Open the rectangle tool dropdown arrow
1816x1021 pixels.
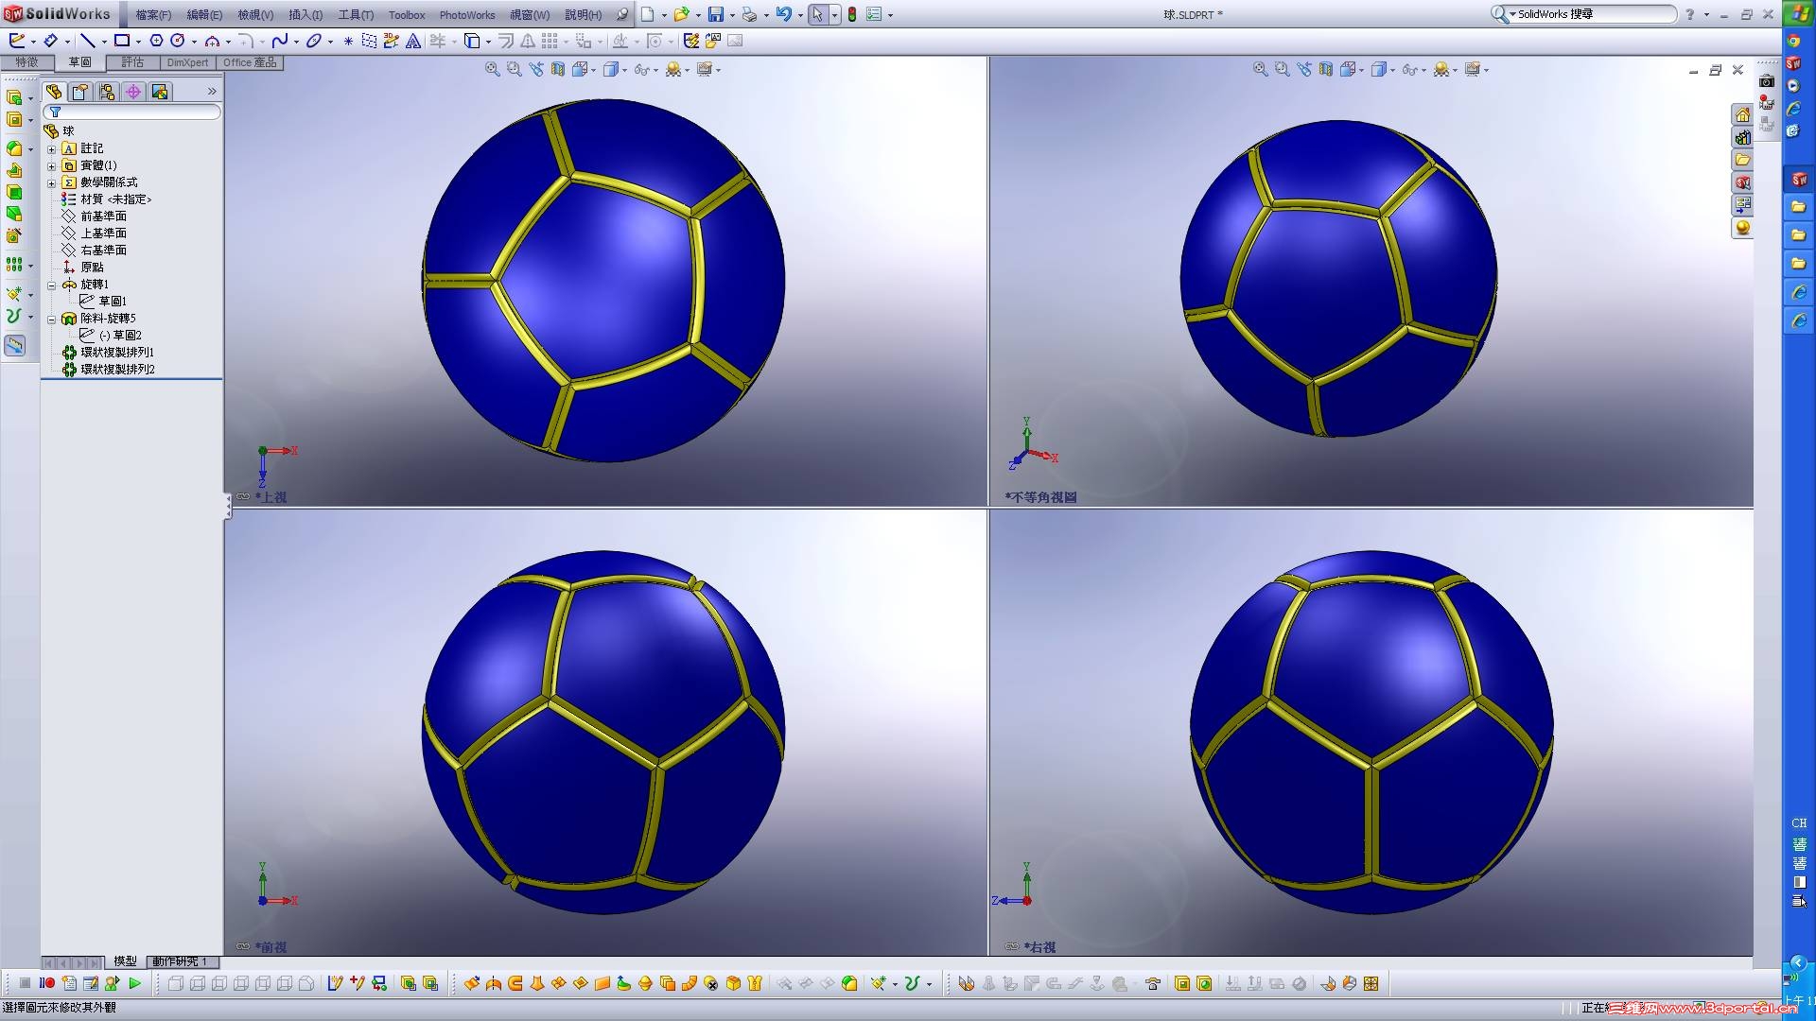pos(138,42)
